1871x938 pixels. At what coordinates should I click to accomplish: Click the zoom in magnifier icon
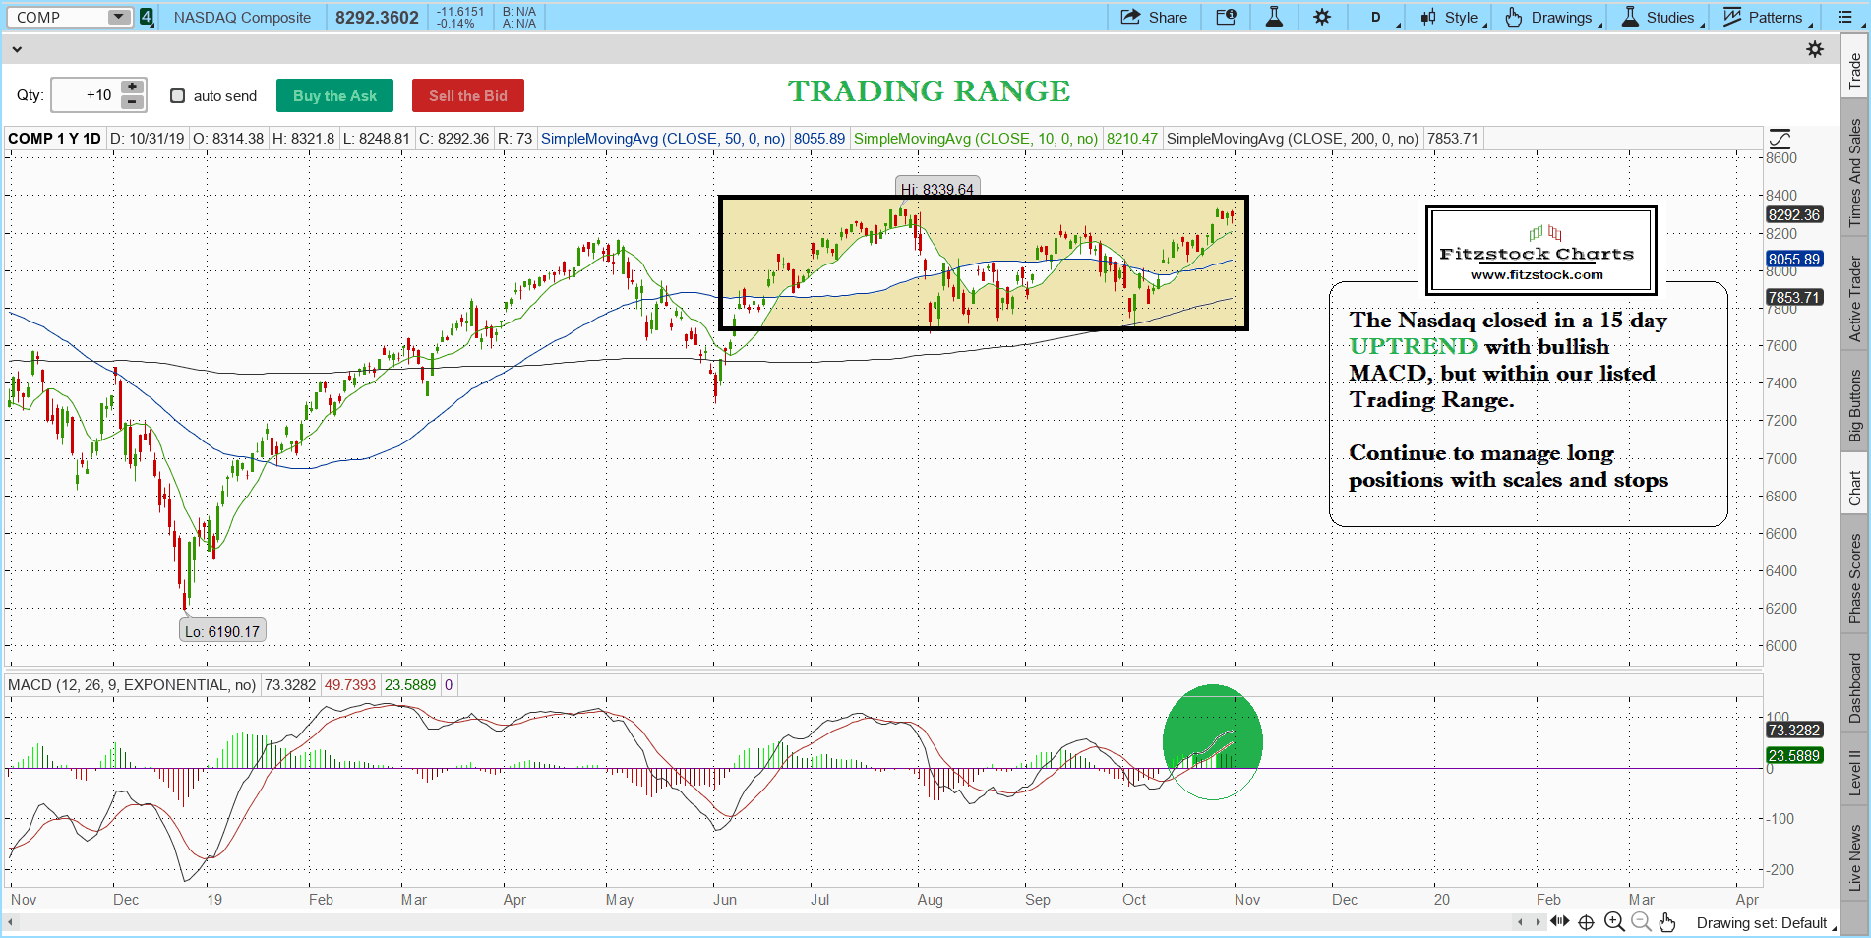tap(1614, 921)
